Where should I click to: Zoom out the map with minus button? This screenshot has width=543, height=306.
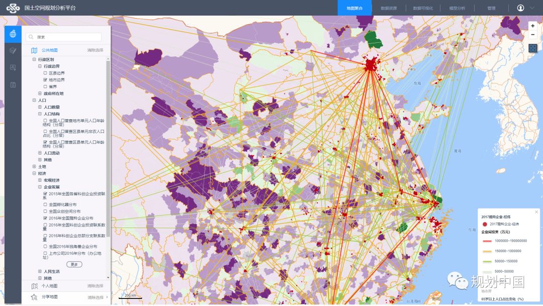[x=532, y=35]
